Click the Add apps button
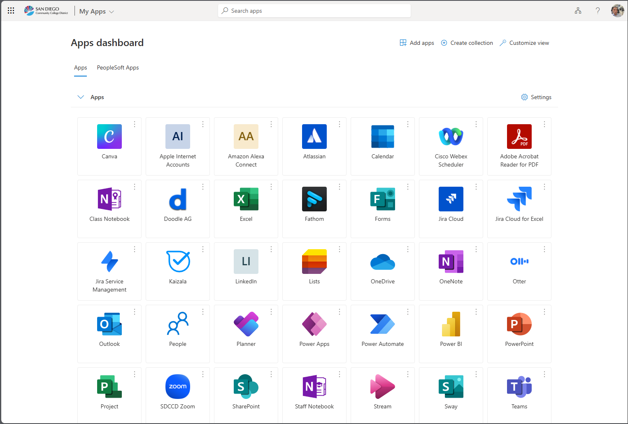The image size is (628, 424). coord(417,43)
